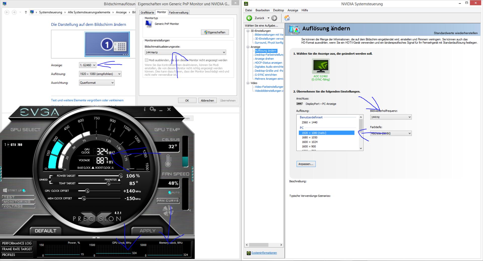Go to NVIDIA control panel home icon
This screenshot has width=483, height=261.
coord(287,18)
